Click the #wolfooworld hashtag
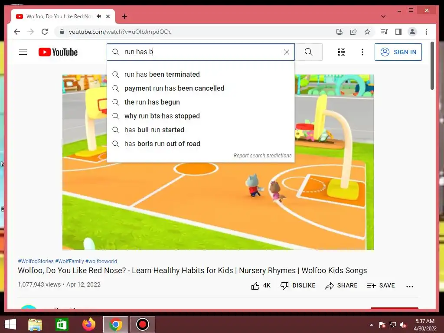This screenshot has width=444, height=333. [101, 261]
